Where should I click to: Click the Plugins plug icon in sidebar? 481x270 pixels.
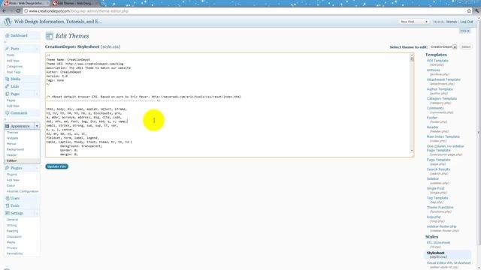coord(7,168)
